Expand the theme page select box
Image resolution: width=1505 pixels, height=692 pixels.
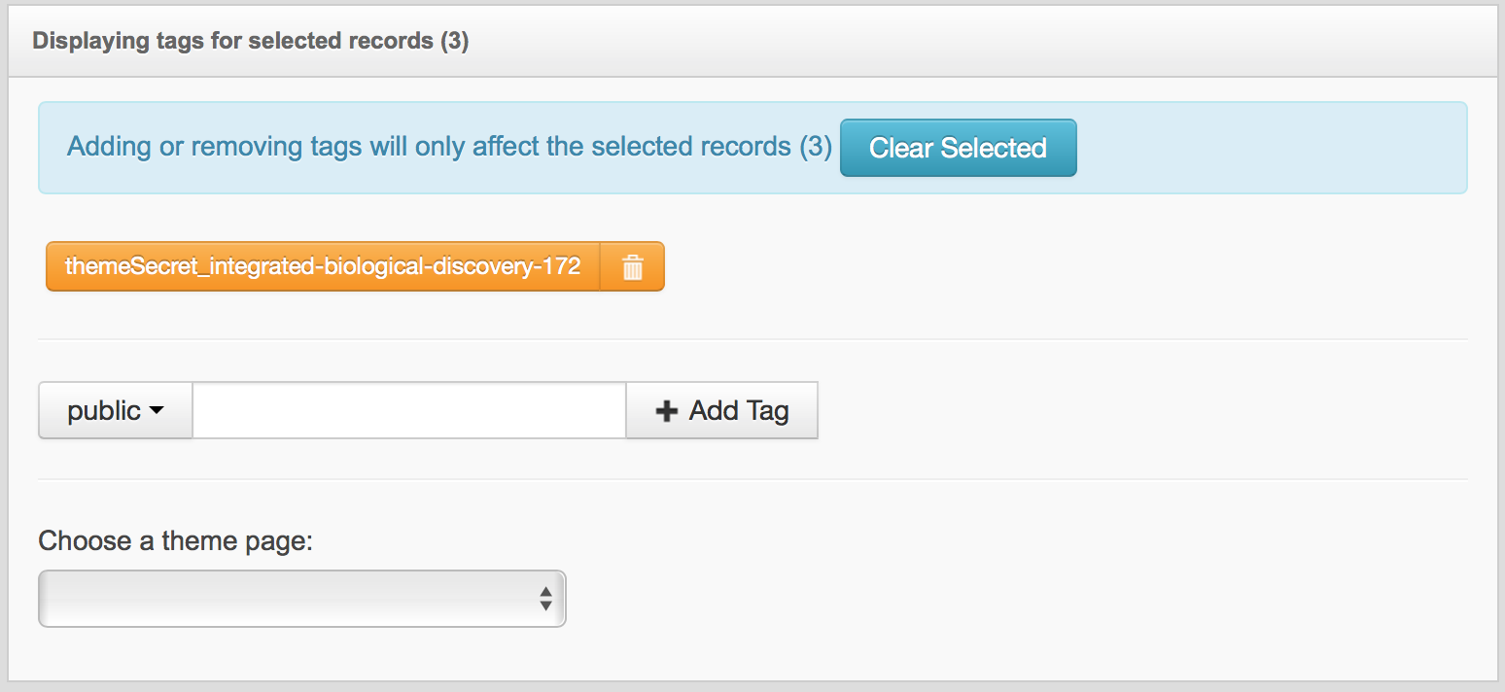(301, 599)
